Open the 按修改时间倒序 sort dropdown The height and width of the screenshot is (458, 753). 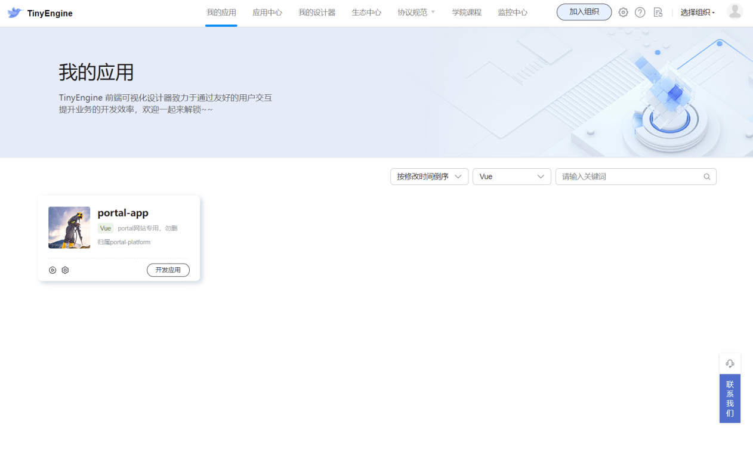pyautogui.click(x=428, y=177)
